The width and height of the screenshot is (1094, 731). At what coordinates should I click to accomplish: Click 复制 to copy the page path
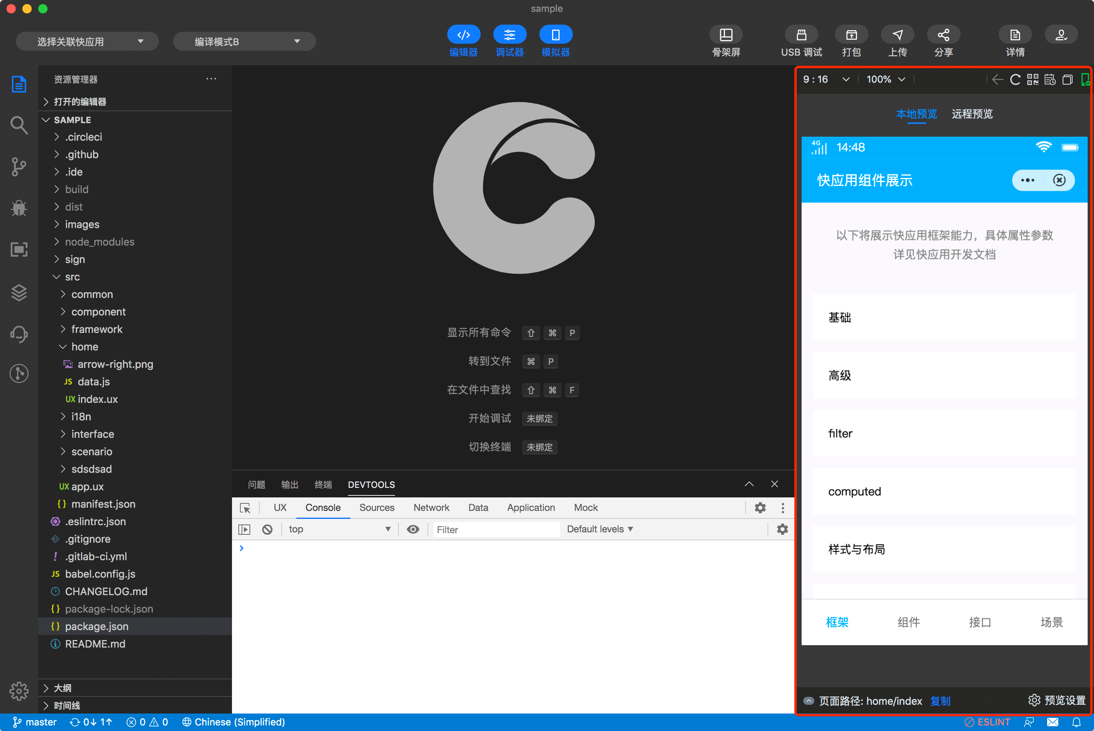[x=940, y=701]
